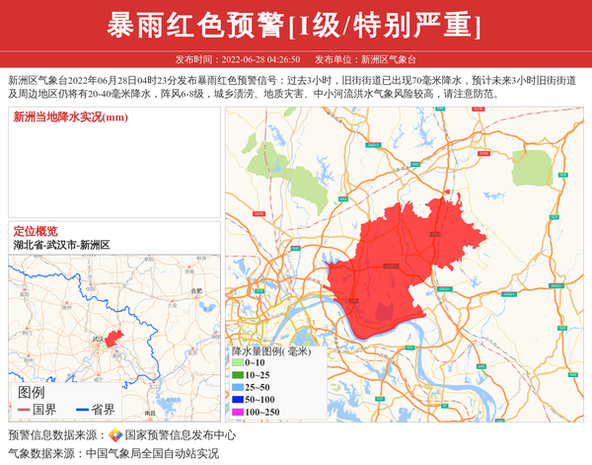592x465 pixels.
Task: Click the 湖北省-武汉市-新洲区 location label
Action: tap(61, 244)
